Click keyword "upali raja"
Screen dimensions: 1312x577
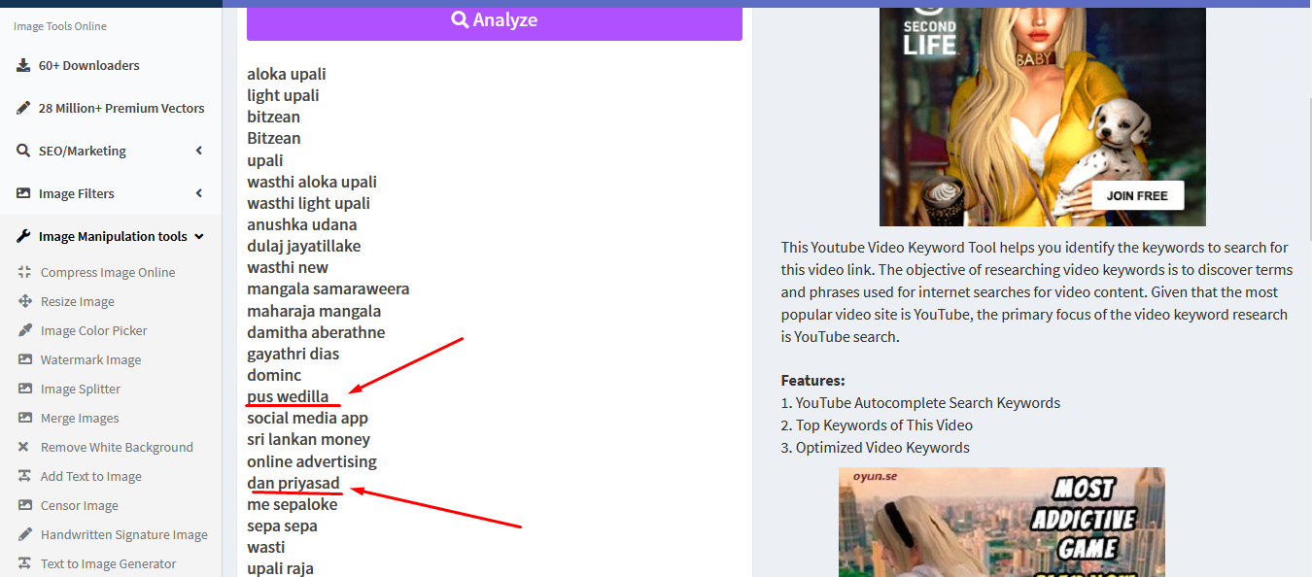[x=280, y=568]
